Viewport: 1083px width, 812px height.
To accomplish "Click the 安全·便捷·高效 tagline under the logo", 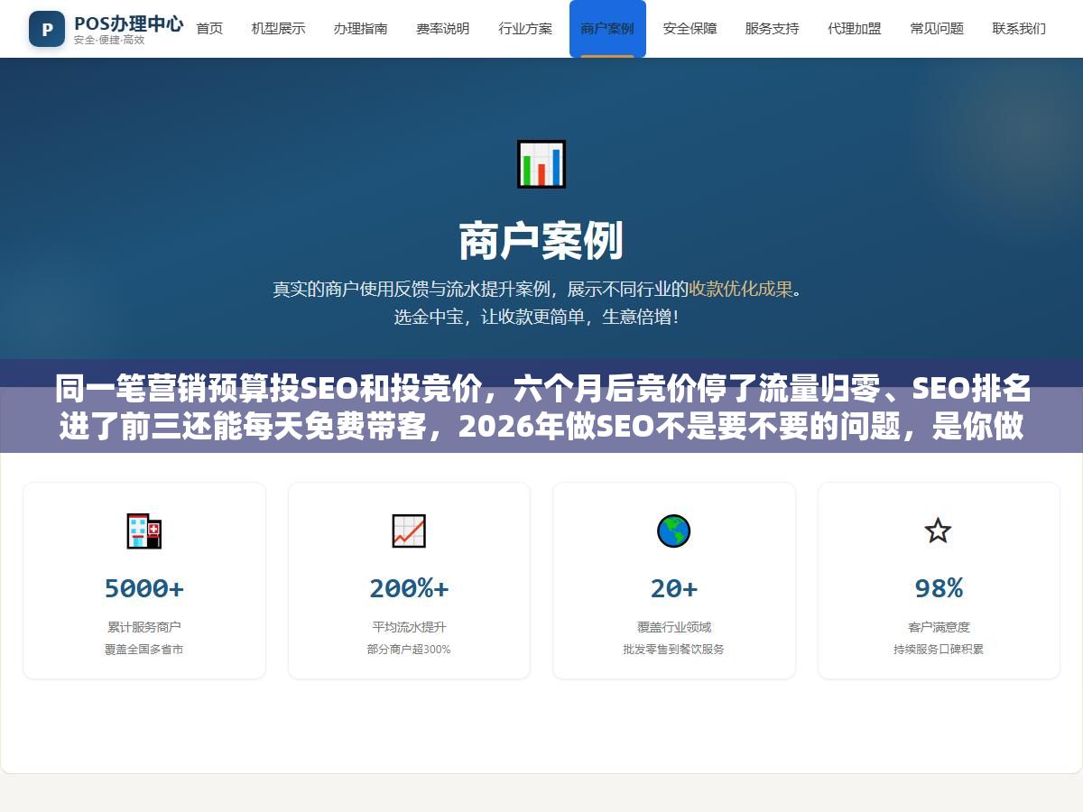I will (109, 41).
